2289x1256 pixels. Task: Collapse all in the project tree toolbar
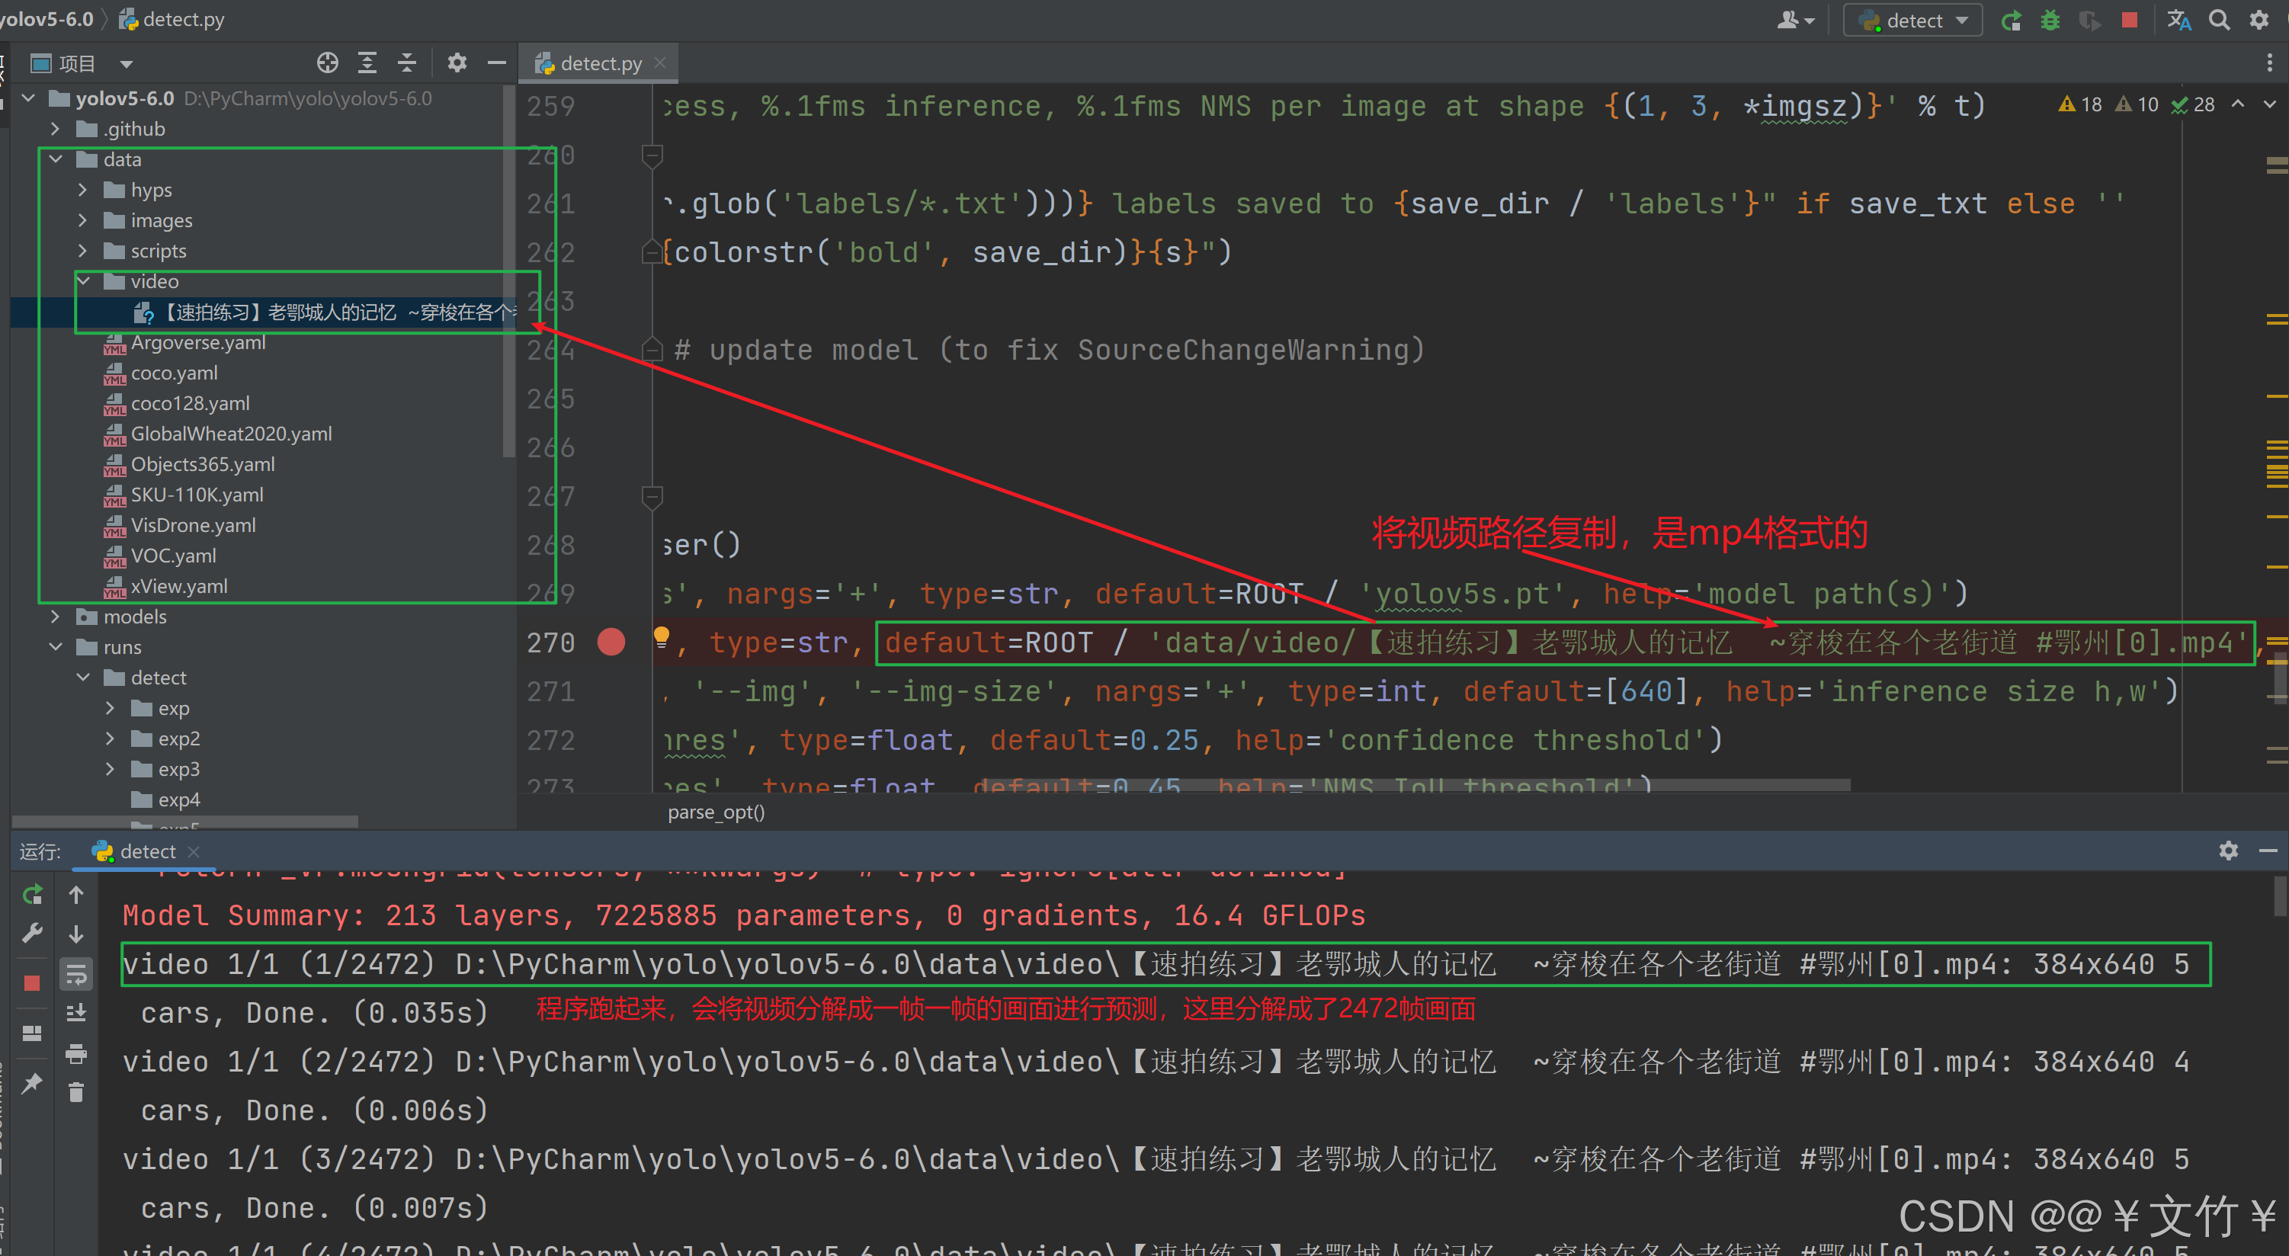(x=406, y=63)
